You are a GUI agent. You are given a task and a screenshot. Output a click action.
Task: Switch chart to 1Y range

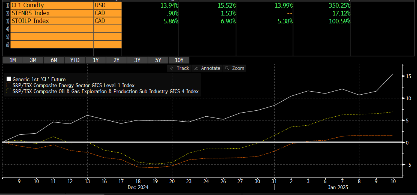(x=96, y=60)
